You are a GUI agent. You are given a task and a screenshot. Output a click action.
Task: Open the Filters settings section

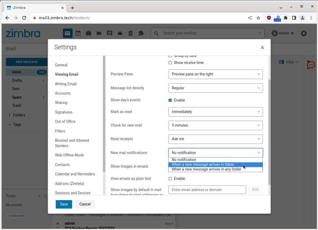[x=60, y=131]
